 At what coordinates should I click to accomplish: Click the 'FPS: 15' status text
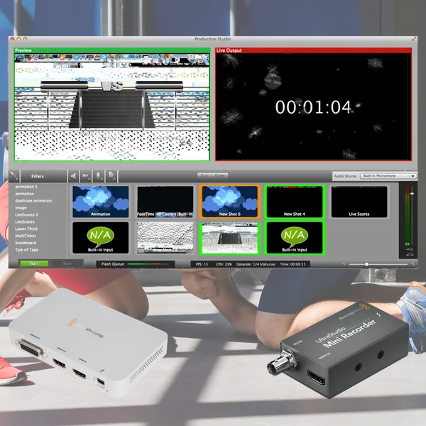point(202,264)
